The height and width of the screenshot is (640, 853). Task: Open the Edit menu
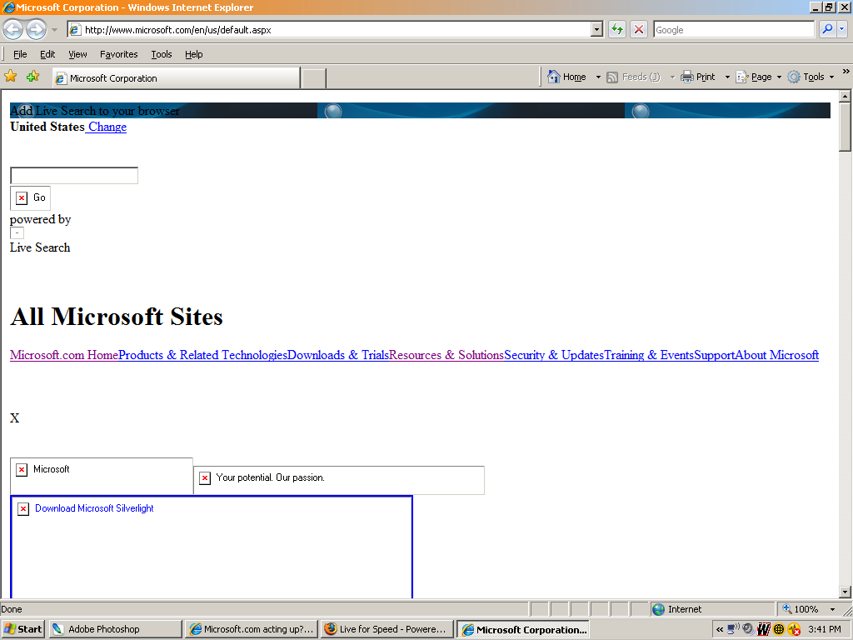coord(47,54)
